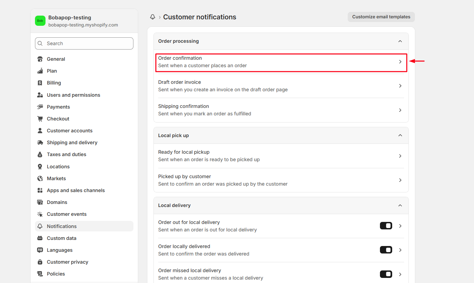Click the Checkout cart icon
474x283 pixels.
coord(40,119)
